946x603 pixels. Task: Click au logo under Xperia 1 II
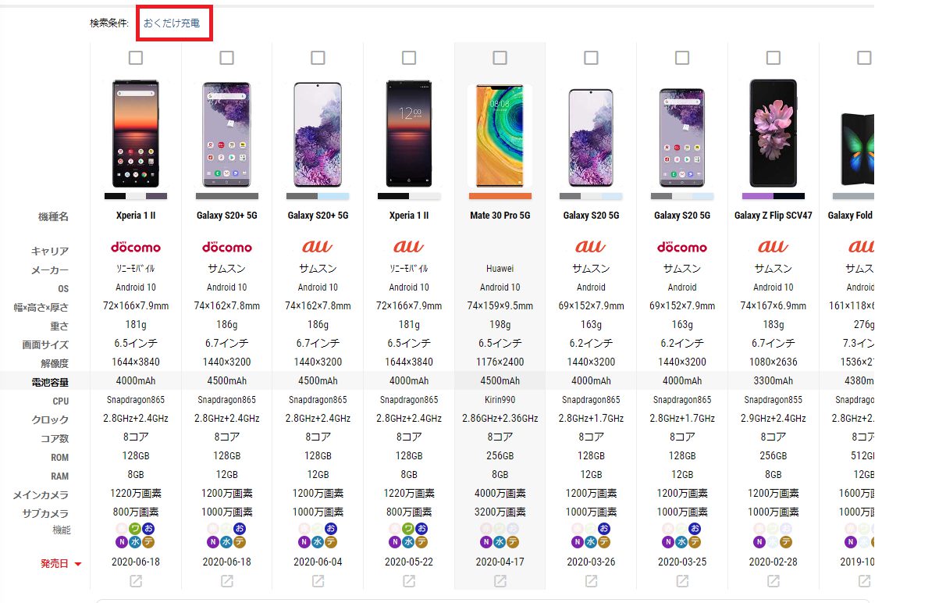(409, 247)
